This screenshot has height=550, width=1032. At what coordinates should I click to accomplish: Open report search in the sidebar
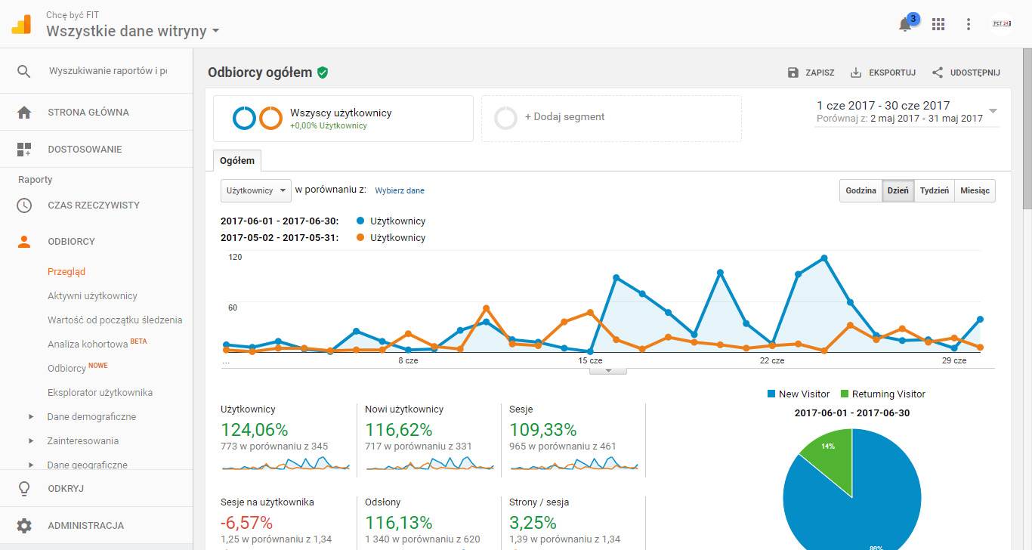23,70
